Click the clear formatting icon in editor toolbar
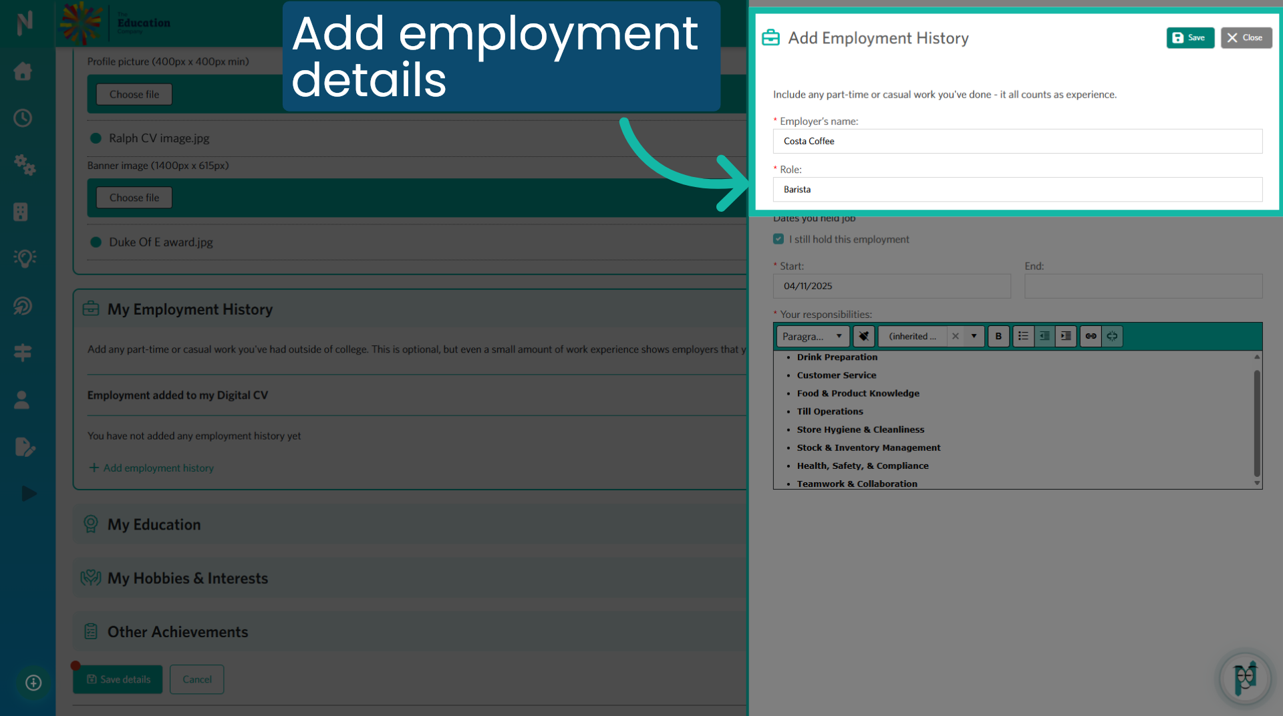 [864, 336]
